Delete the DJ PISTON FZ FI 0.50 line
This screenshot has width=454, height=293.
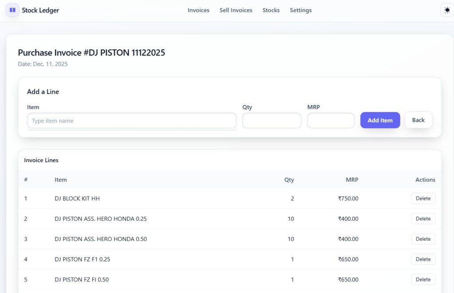pyautogui.click(x=423, y=279)
